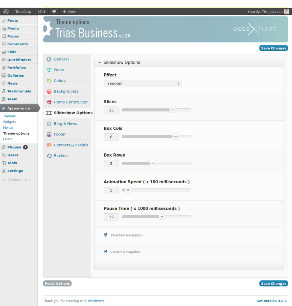Click the Fonts T icon in theme tabs
This screenshot has height=306, width=292.
click(x=49, y=70)
